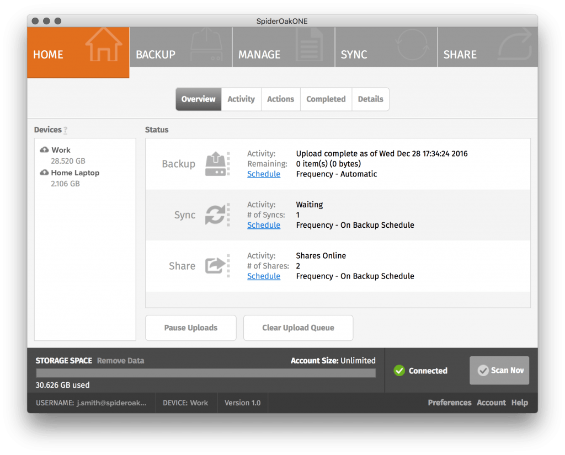Image resolution: width=565 pixels, height=455 pixels.
Task: Open the Actions sub-tab
Action: pyautogui.click(x=281, y=99)
